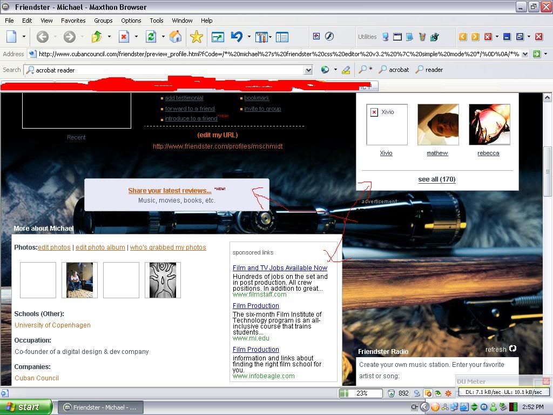The image size is (553, 415).
Task: Click the system tray expand arrow
Action: tap(425, 407)
